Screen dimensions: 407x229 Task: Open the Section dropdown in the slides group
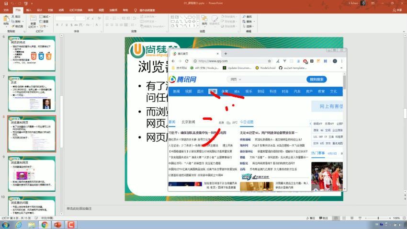point(44,26)
